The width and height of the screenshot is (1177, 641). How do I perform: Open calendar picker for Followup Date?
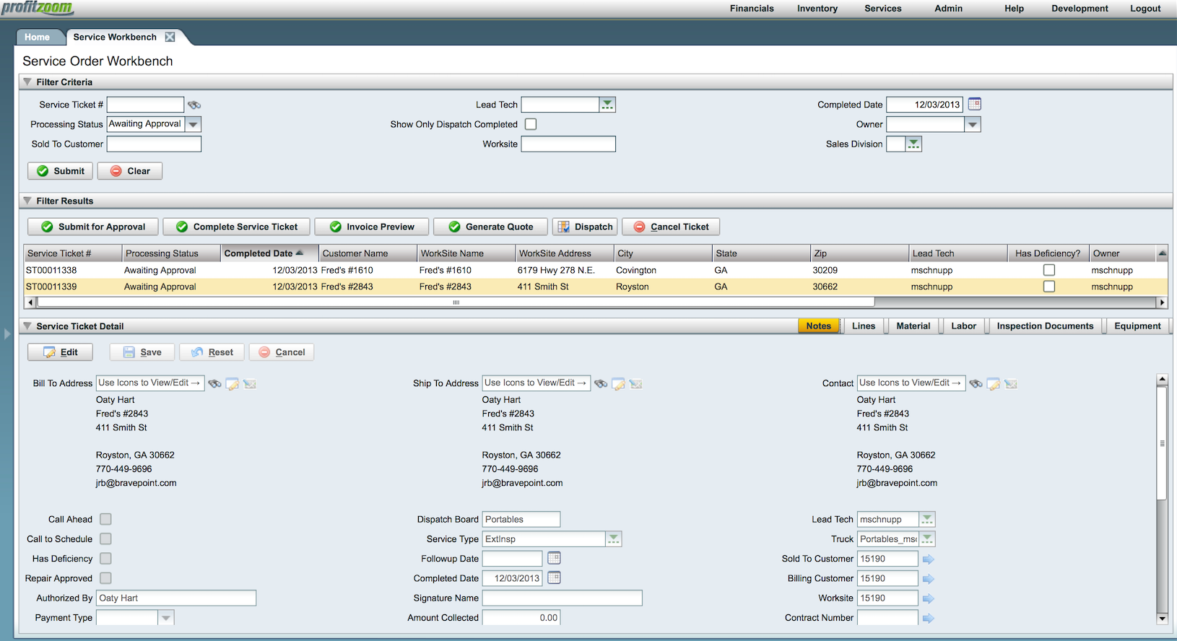pyautogui.click(x=554, y=558)
